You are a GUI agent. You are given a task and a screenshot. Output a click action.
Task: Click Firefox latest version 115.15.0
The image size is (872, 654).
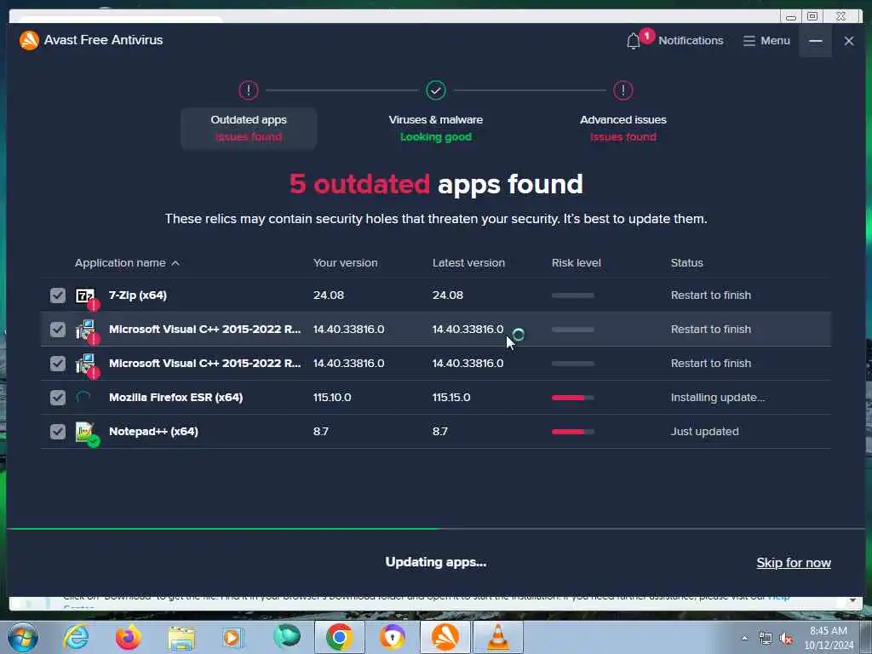pos(451,397)
